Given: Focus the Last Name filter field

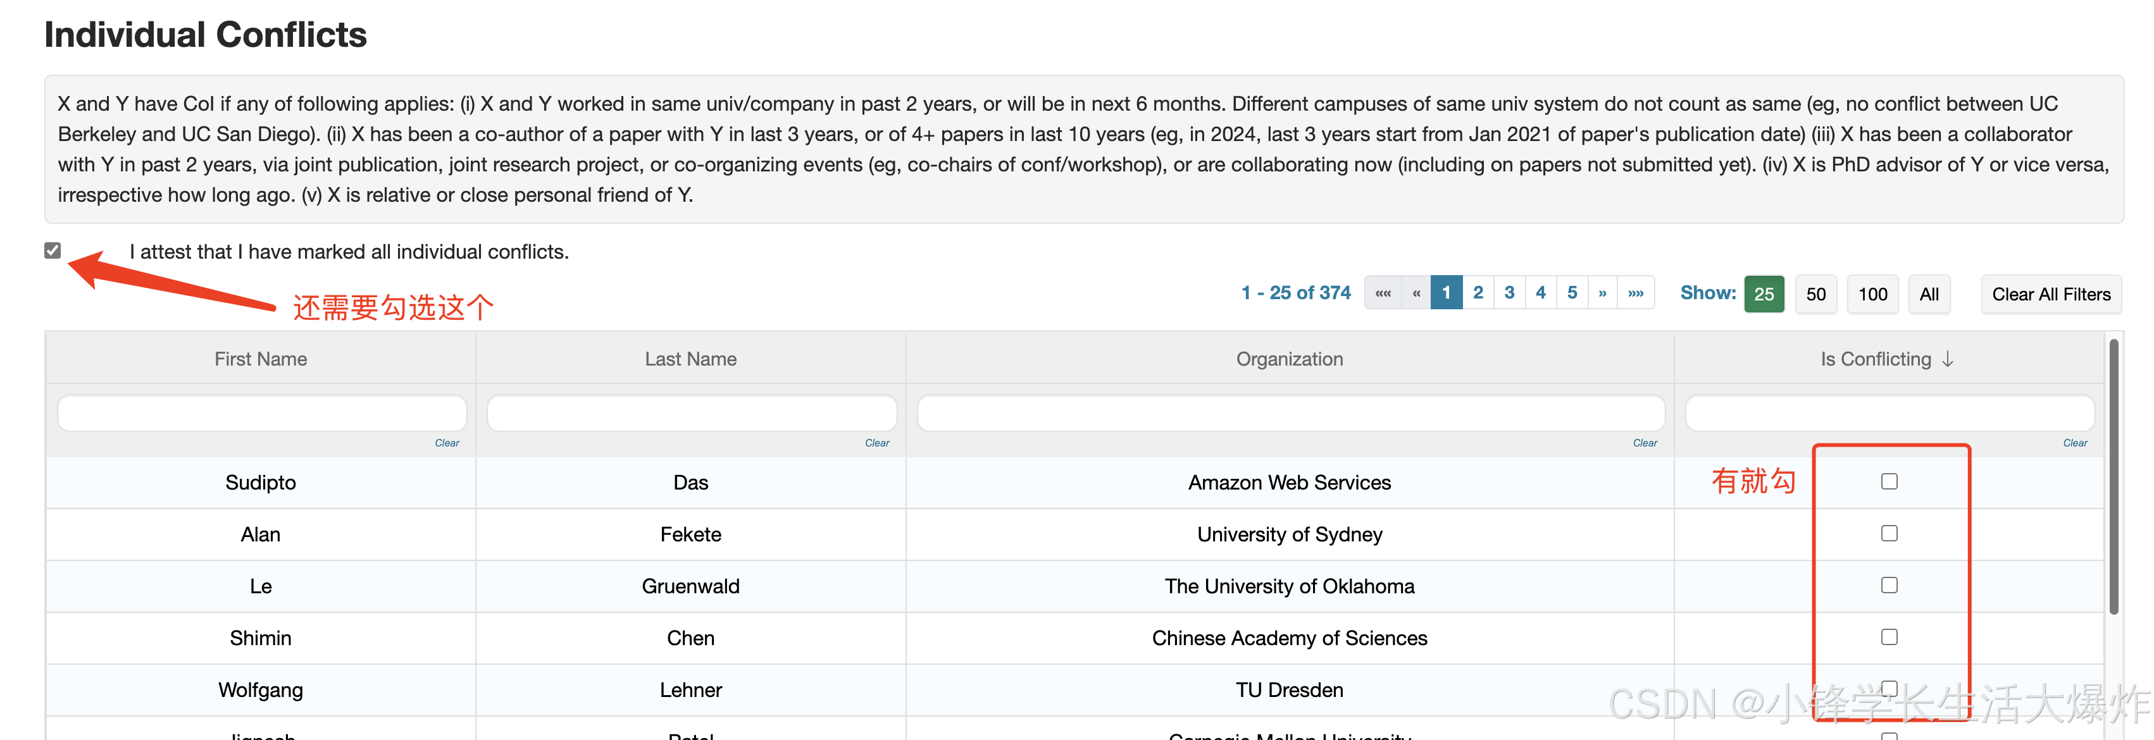Looking at the screenshot, I should coord(691,413).
